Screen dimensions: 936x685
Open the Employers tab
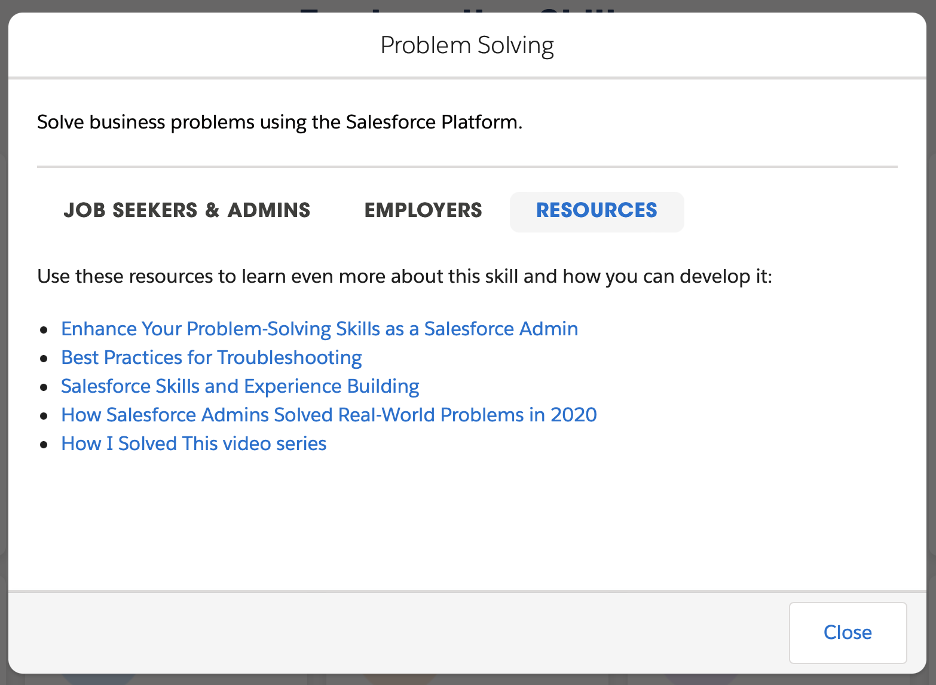[x=423, y=210]
